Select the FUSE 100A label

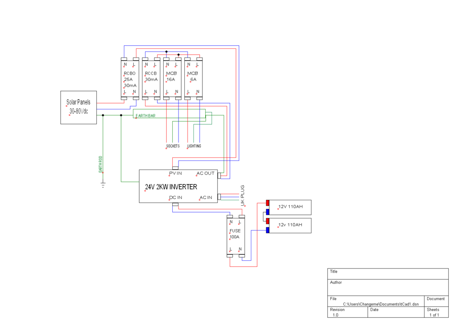click(x=235, y=234)
